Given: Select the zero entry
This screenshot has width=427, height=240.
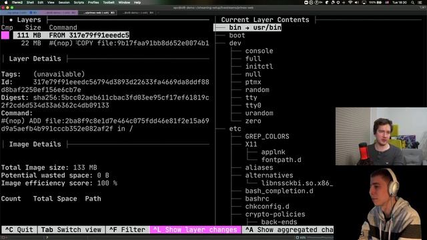Looking at the screenshot, I should click(253, 121).
